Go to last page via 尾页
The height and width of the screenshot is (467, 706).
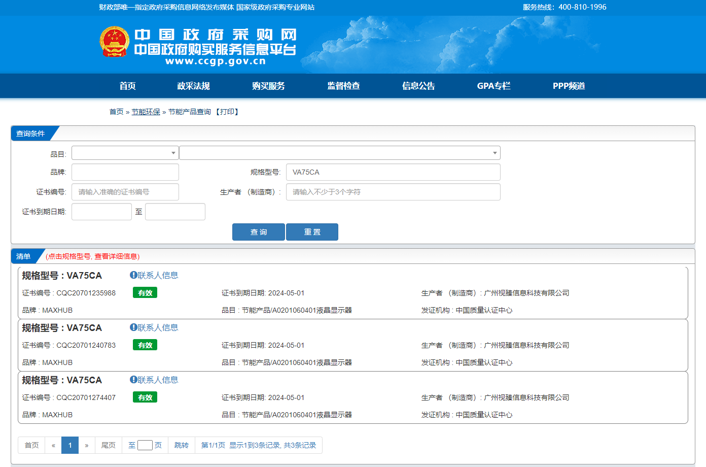[109, 445]
